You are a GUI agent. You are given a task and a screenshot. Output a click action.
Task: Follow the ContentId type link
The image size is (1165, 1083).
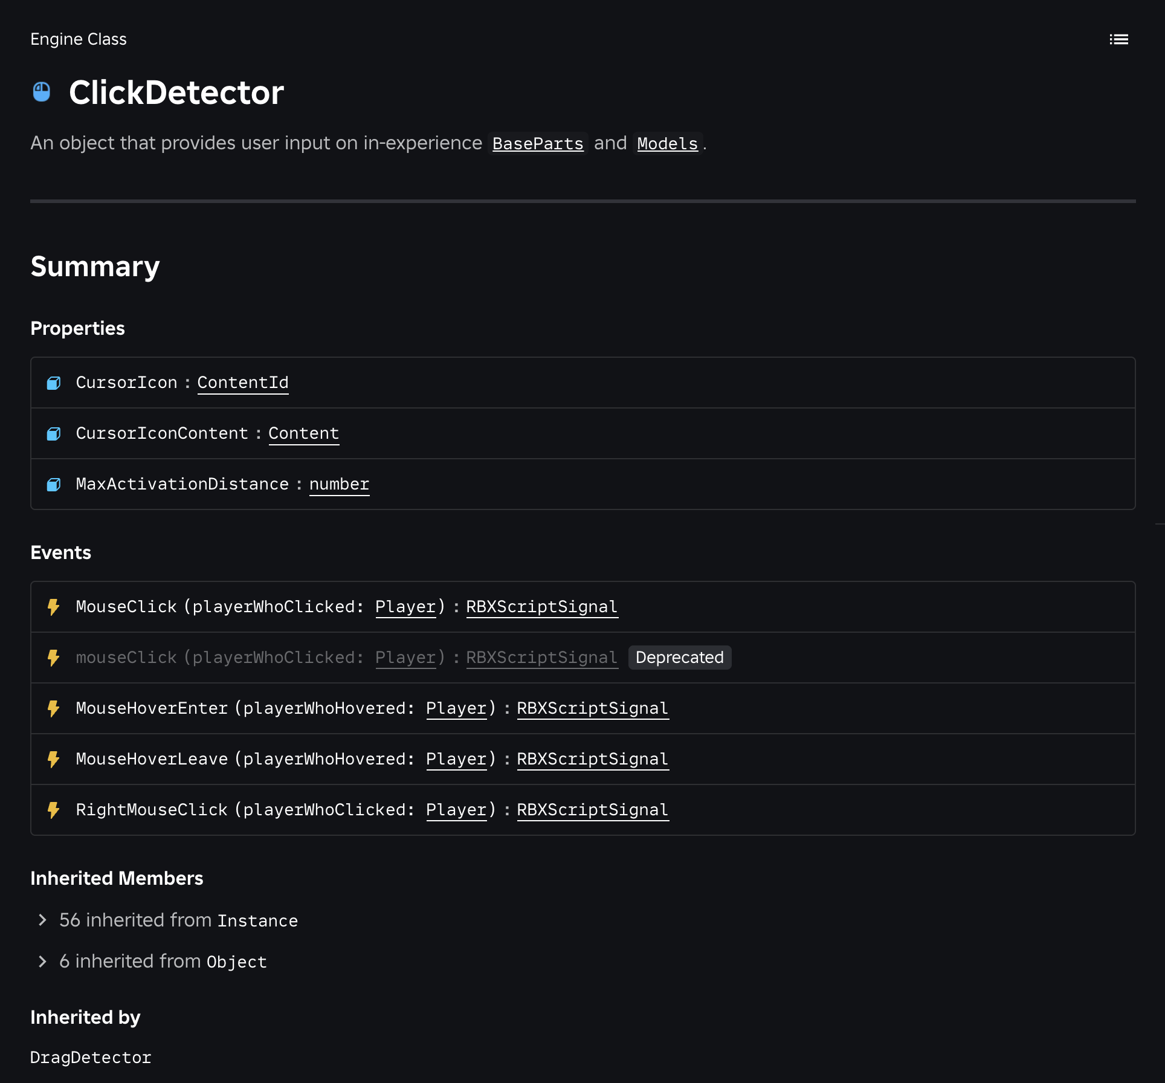click(242, 383)
